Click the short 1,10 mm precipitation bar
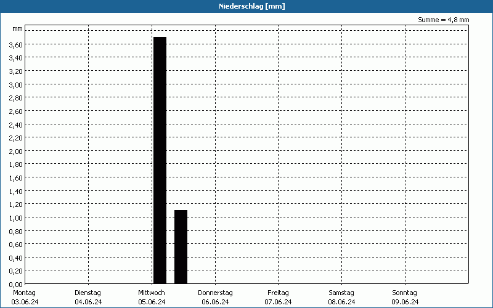493x308 pixels. click(181, 247)
